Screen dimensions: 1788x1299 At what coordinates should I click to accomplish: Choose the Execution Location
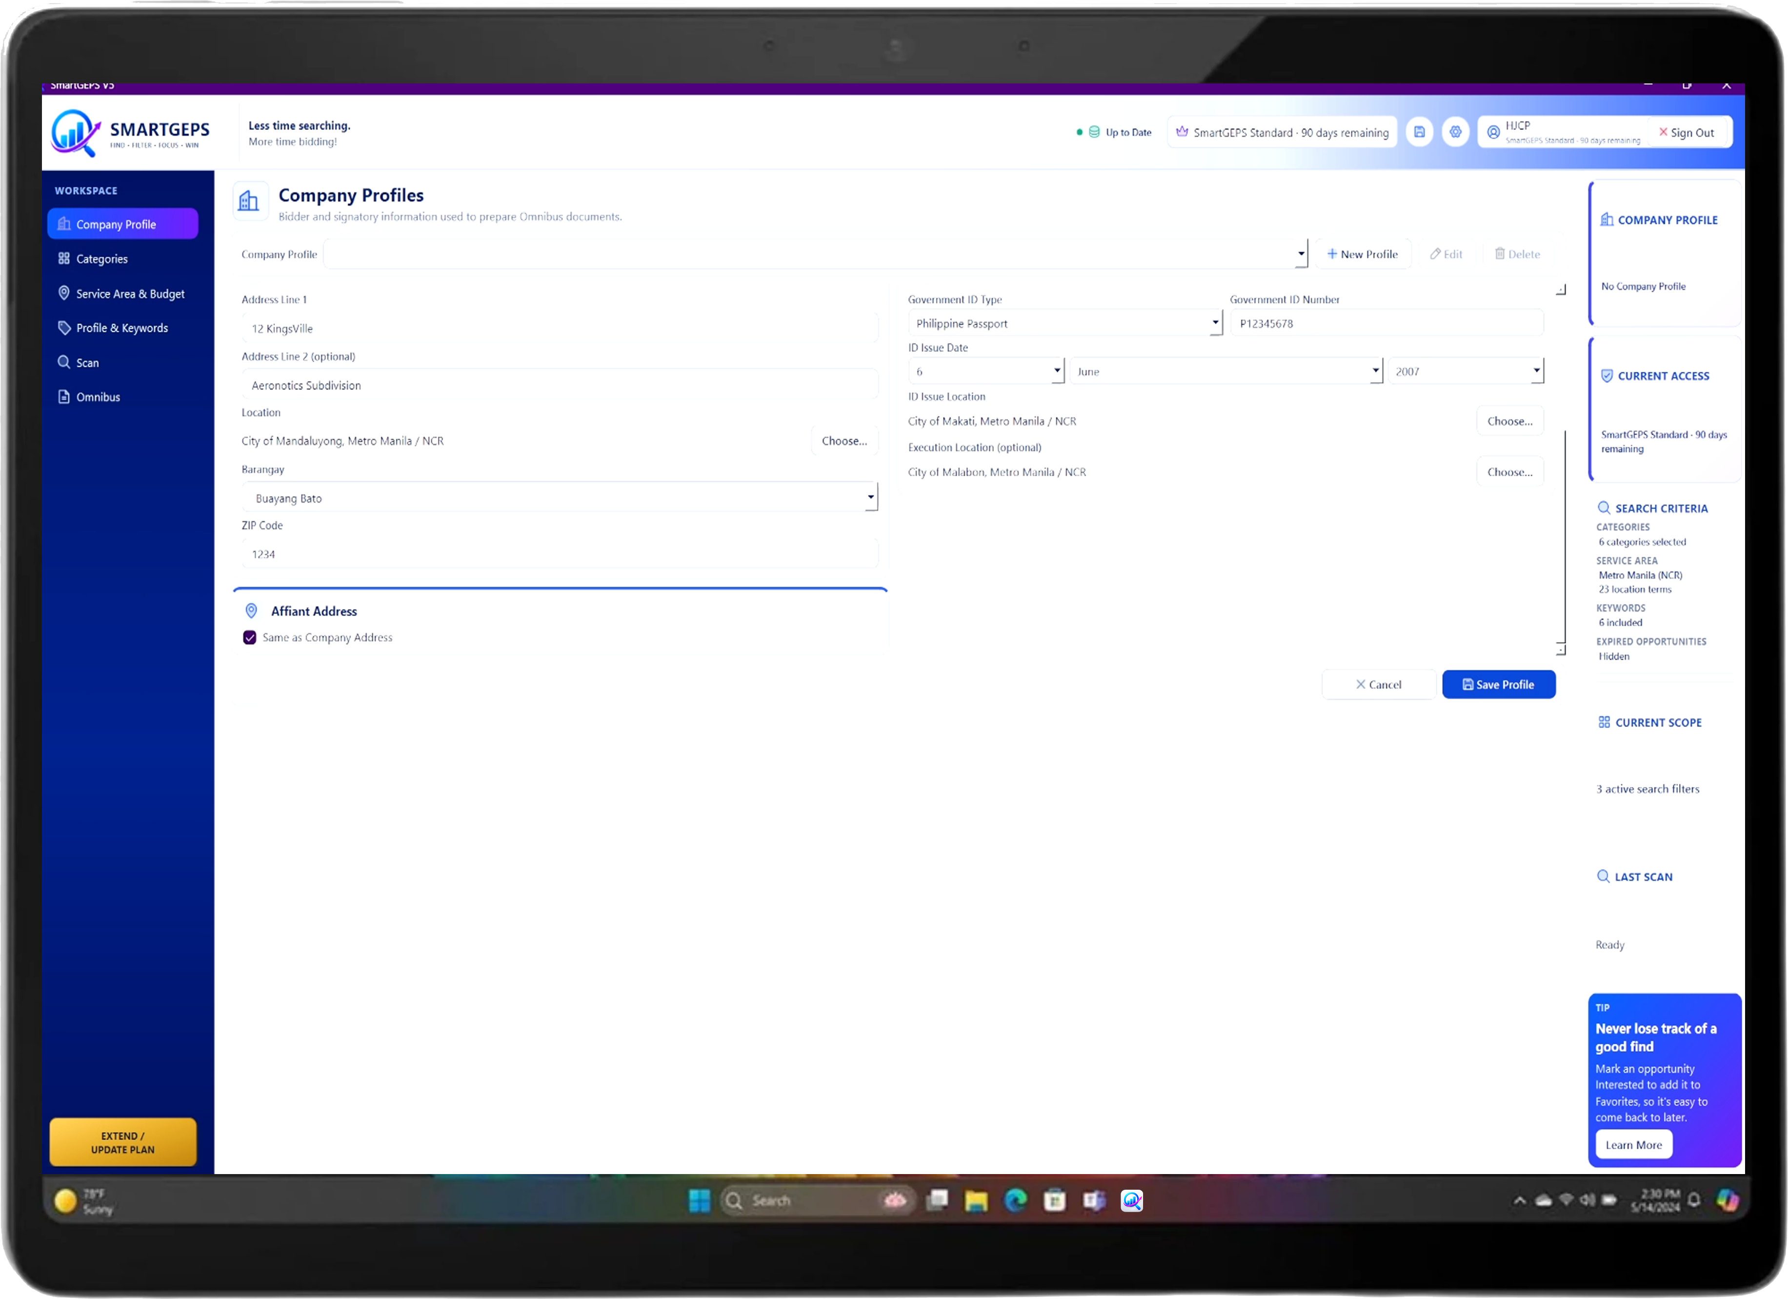click(1509, 472)
